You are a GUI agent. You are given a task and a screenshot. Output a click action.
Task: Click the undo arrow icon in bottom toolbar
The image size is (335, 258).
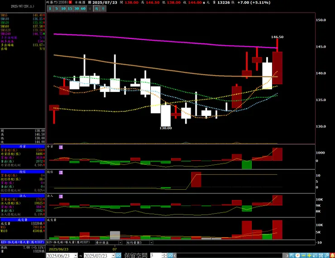[315, 255]
